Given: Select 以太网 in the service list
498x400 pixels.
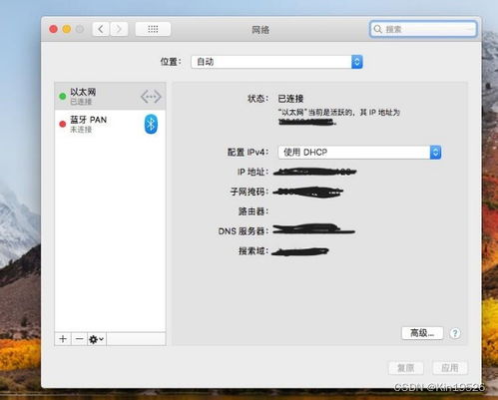Looking at the screenshot, I should pos(110,96).
